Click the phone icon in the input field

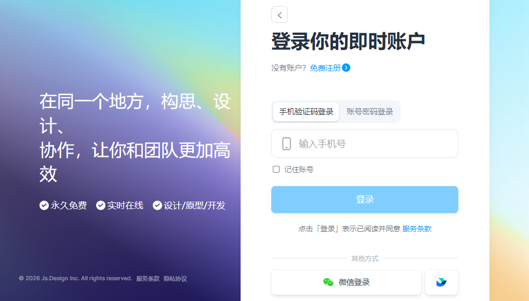click(x=286, y=144)
